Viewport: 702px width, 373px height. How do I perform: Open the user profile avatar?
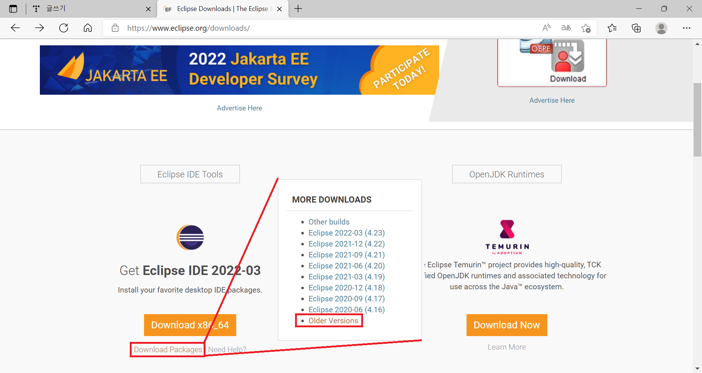(x=661, y=28)
